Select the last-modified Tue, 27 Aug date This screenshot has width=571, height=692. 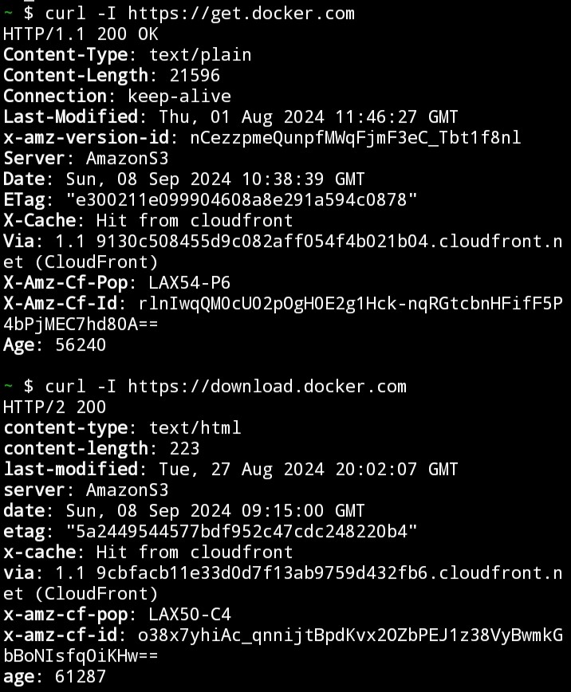click(309, 469)
